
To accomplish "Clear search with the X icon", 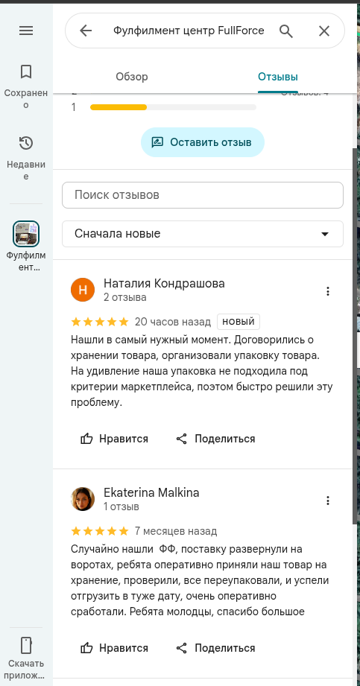I will click(324, 31).
